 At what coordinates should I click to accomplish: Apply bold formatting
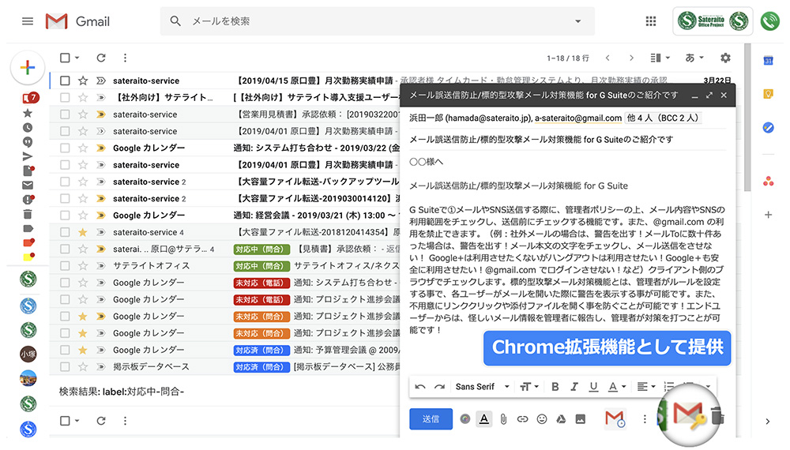(555, 387)
